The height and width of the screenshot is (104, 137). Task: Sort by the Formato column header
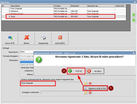point(62,6)
